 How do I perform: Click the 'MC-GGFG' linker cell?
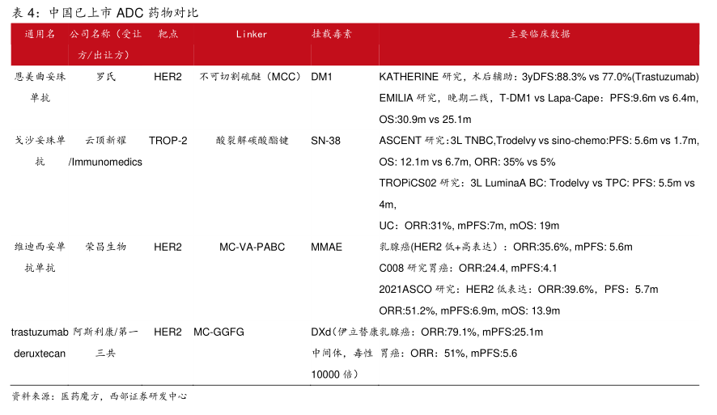218,332
